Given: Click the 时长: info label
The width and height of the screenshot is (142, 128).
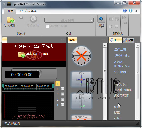Looking at the screenshot, I should point(117,118).
